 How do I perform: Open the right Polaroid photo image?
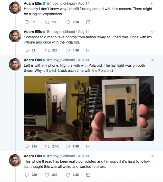[x=121, y=108]
